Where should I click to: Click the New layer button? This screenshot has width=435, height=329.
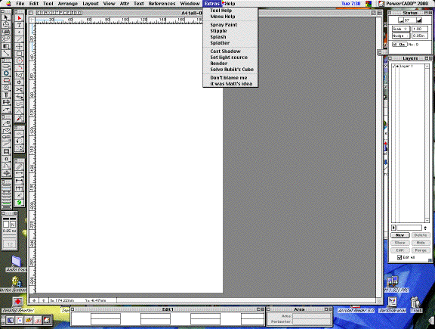coord(400,235)
